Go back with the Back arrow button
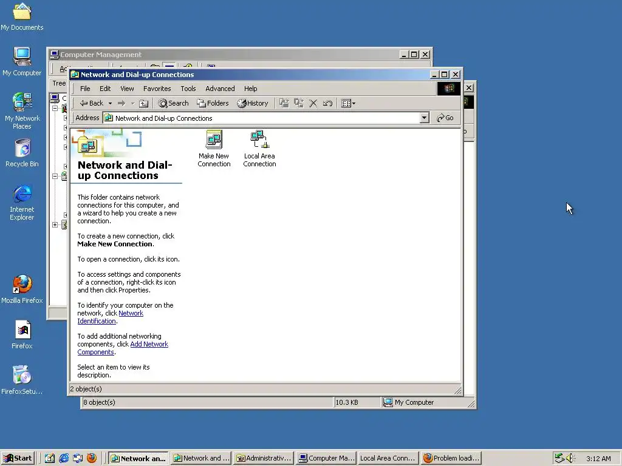This screenshot has height=466, width=622. point(91,103)
